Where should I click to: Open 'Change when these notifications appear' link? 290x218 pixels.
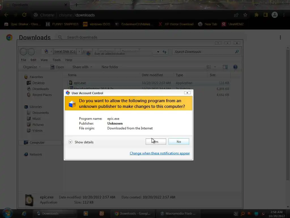coord(160,153)
